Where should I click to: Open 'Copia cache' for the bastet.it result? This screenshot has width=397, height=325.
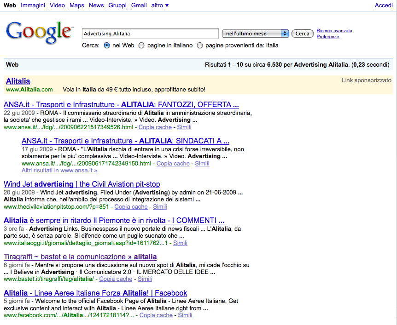coord(116,279)
